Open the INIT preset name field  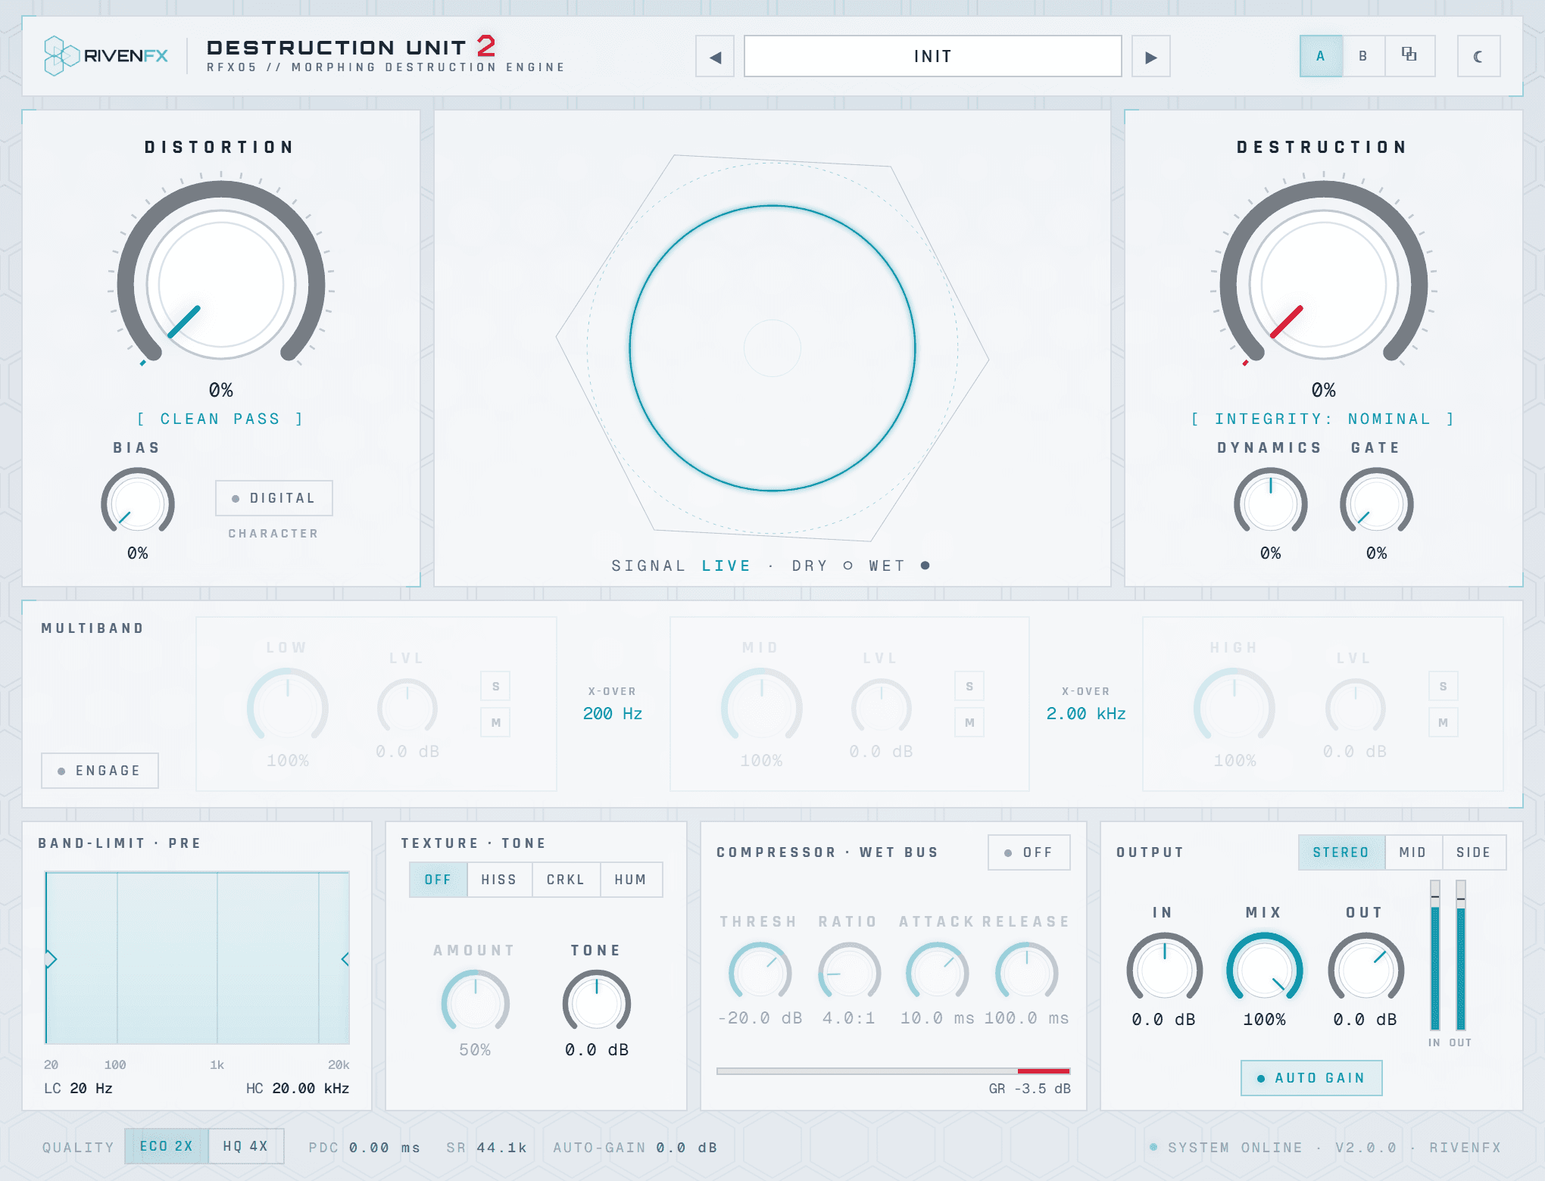[932, 56]
